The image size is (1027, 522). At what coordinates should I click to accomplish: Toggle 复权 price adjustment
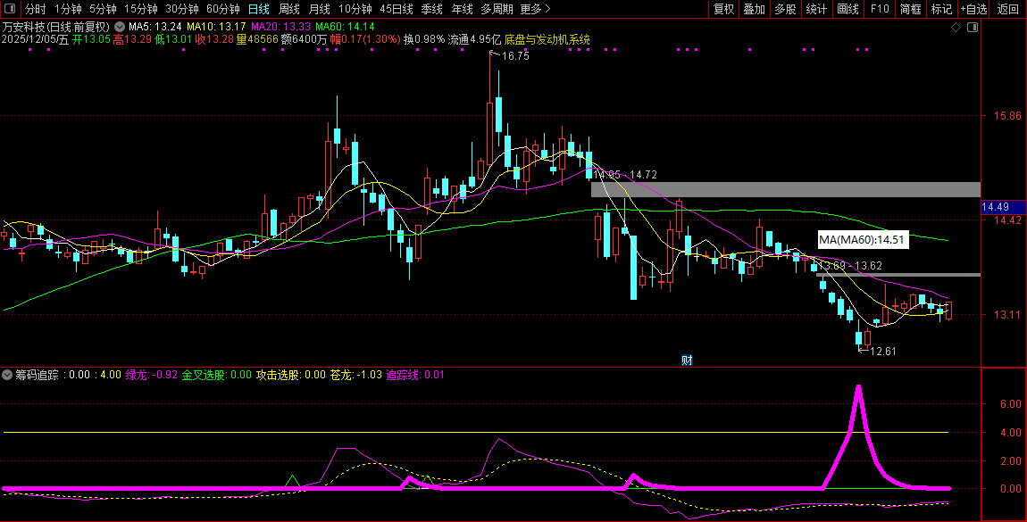point(723,9)
